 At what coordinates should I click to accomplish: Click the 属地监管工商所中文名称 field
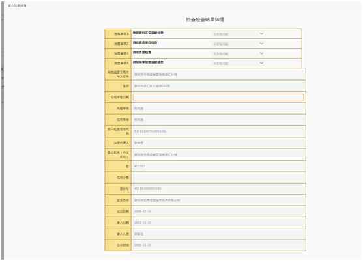[x=218, y=74]
